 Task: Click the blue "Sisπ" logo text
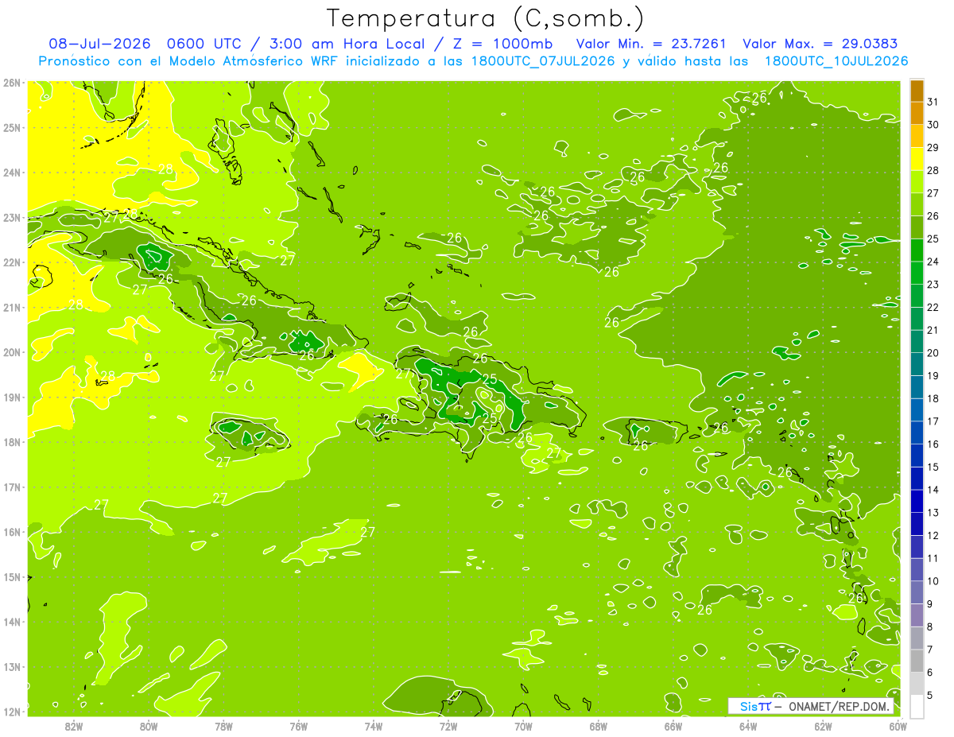click(x=755, y=706)
